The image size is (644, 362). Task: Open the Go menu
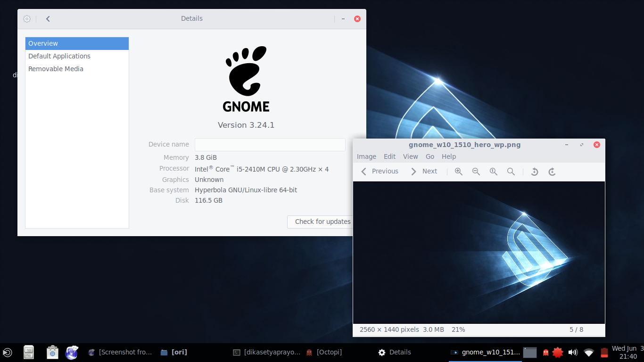click(x=430, y=156)
